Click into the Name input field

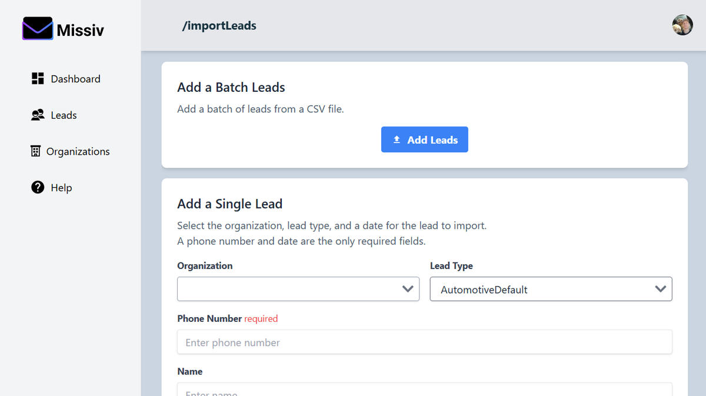[424, 390]
